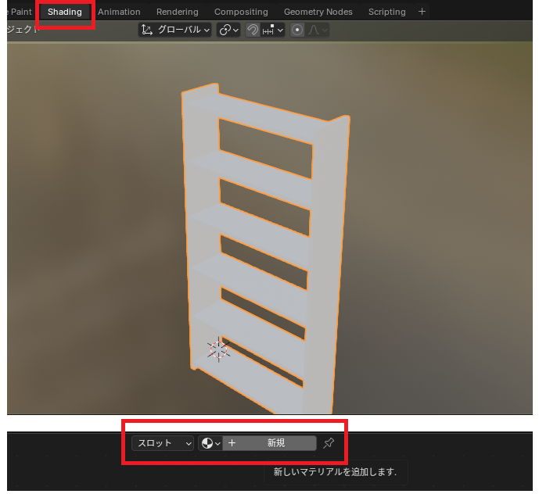Click the 3D cursor in the viewport

(218, 349)
